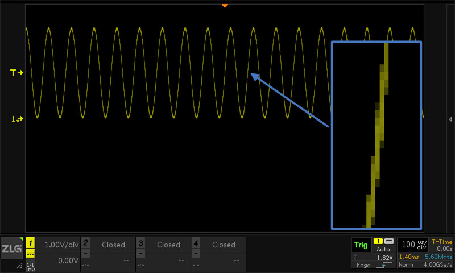Click channel 3 coupling dash icon
The image size is (455, 273).
[140, 253]
